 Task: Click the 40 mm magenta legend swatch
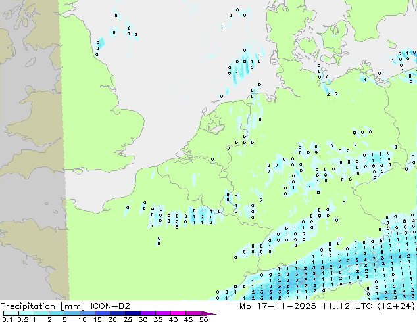pos(178,313)
